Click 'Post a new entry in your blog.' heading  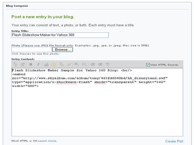(43, 17)
